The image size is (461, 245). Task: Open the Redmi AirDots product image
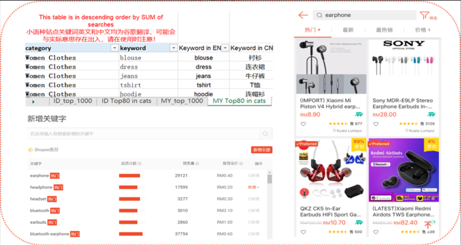coord(404,171)
